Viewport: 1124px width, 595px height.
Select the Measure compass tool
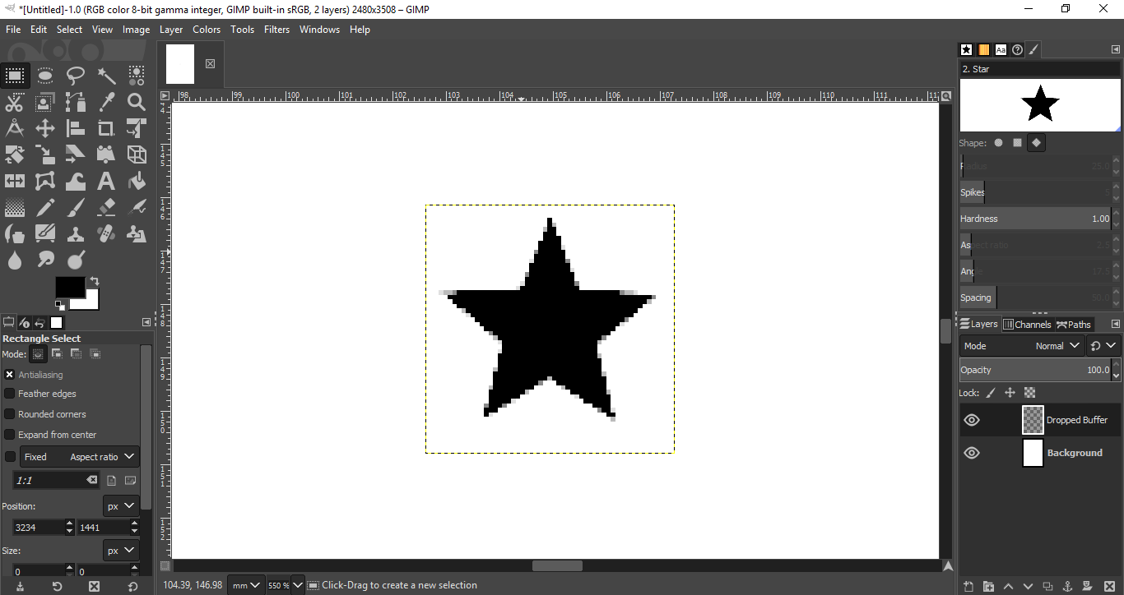pyautogui.click(x=15, y=128)
